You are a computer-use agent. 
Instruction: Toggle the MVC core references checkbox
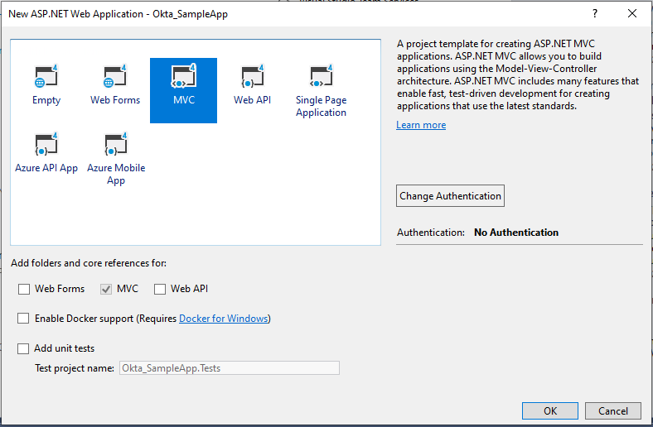pos(105,289)
